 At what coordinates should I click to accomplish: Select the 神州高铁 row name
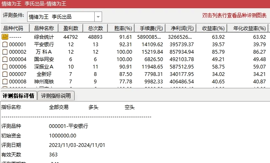(44, 82)
